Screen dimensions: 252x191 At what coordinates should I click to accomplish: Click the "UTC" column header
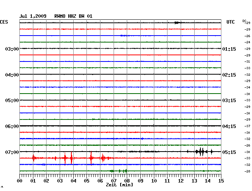230,22
